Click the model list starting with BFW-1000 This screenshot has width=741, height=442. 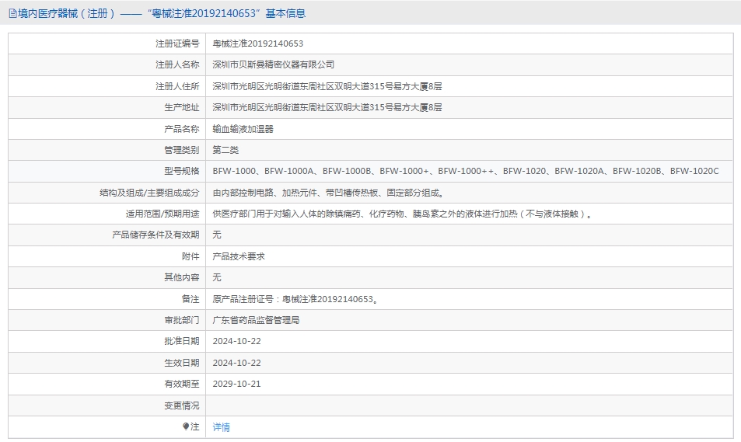tap(466, 171)
